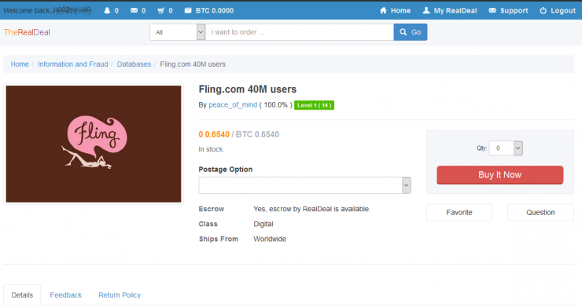Ask seller using Question button
The image size is (582, 307).
pos(540,213)
